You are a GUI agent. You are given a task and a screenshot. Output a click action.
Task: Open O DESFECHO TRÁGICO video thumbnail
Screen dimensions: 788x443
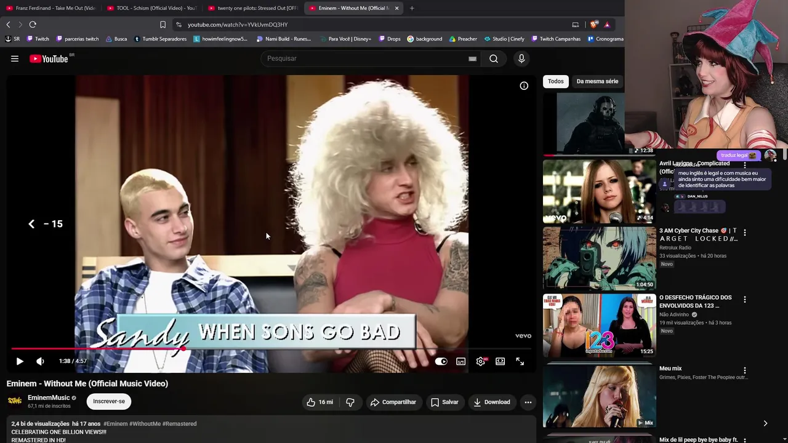pos(600,325)
